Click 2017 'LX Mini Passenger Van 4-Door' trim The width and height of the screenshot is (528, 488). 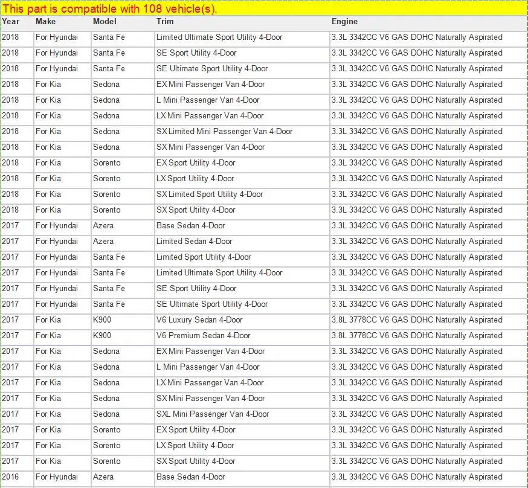210,383
